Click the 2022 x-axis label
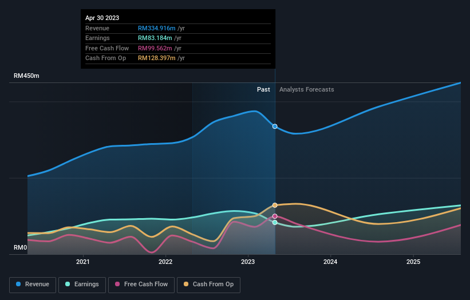This screenshot has height=300, width=470. (165, 262)
